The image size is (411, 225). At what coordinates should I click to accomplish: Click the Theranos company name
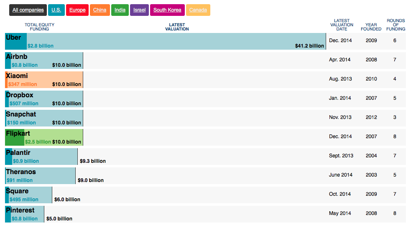(x=21, y=172)
